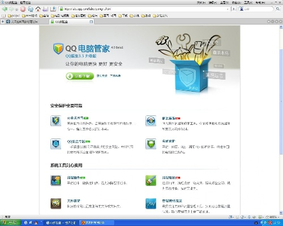Open the 清理插件 feature title link

(x=74, y=177)
